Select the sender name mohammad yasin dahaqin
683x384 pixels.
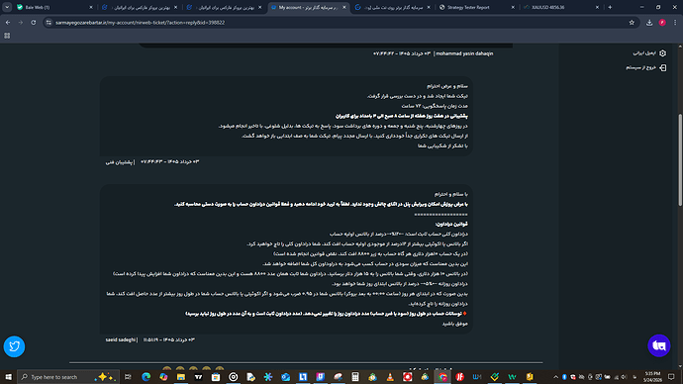(464, 53)
